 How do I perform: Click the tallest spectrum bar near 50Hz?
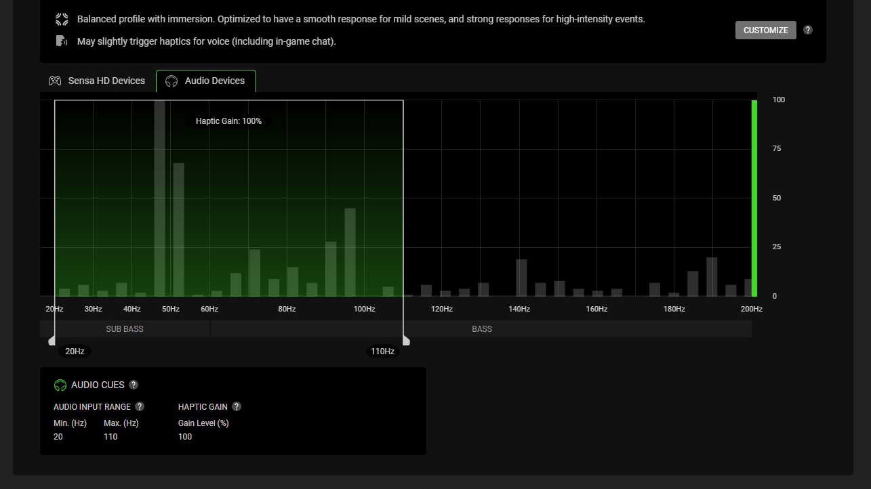[160, 198]
